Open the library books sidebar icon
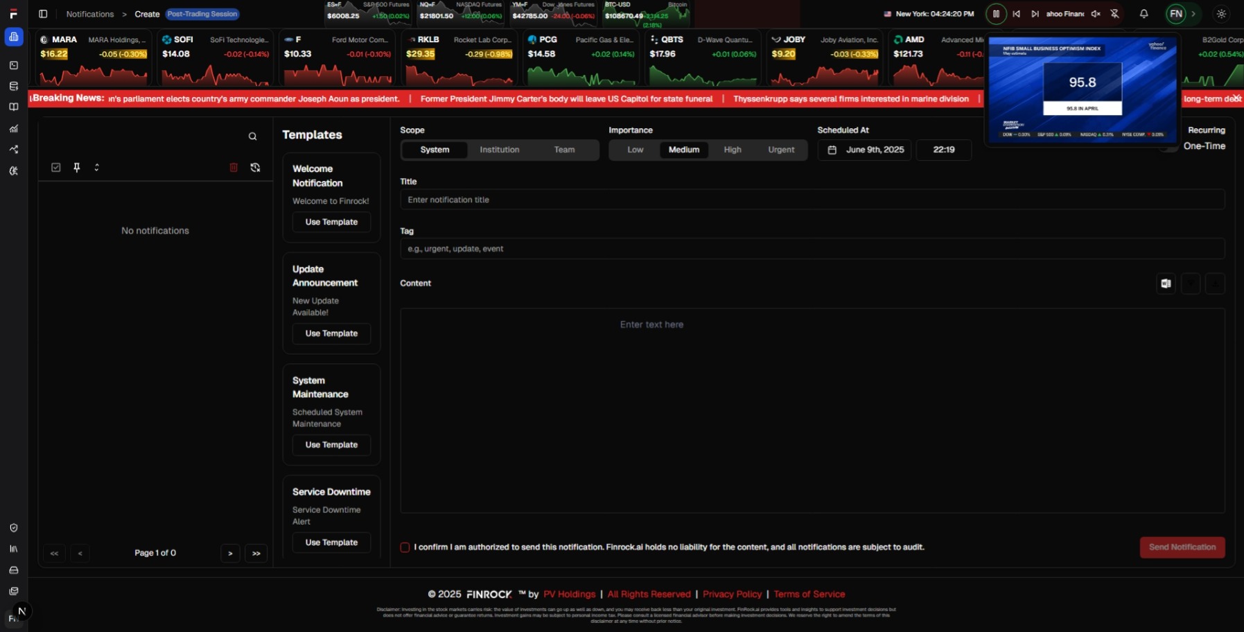Image resolution: width=1244 pixels, height=632 pixels. coord(14,549)
